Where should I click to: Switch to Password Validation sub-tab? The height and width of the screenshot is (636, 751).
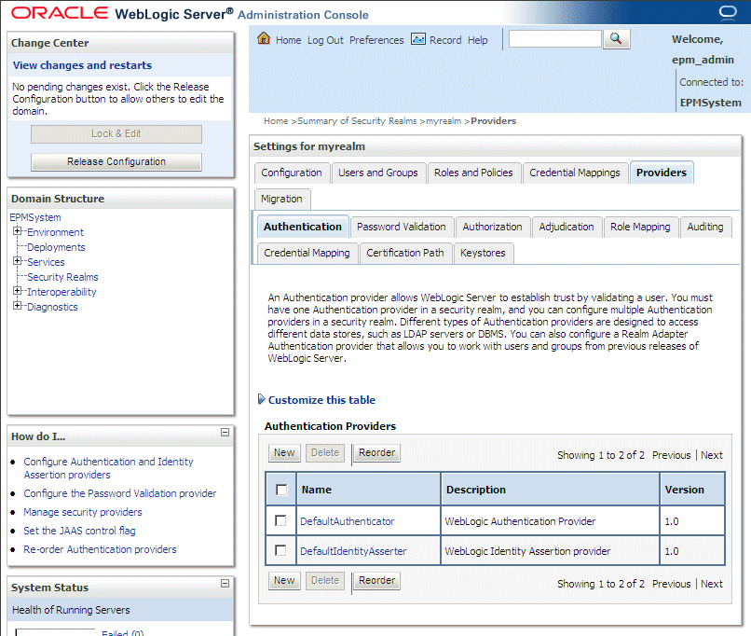point(402,227)
